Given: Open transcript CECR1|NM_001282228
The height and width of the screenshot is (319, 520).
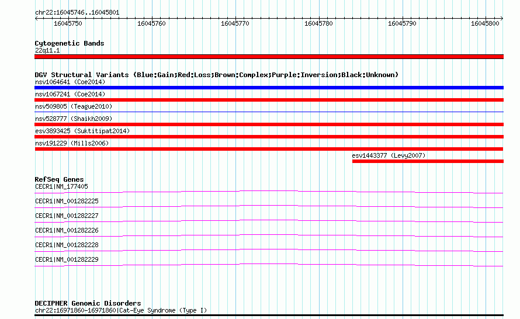Looking at the screenshot, I should (x=67, y=245).
